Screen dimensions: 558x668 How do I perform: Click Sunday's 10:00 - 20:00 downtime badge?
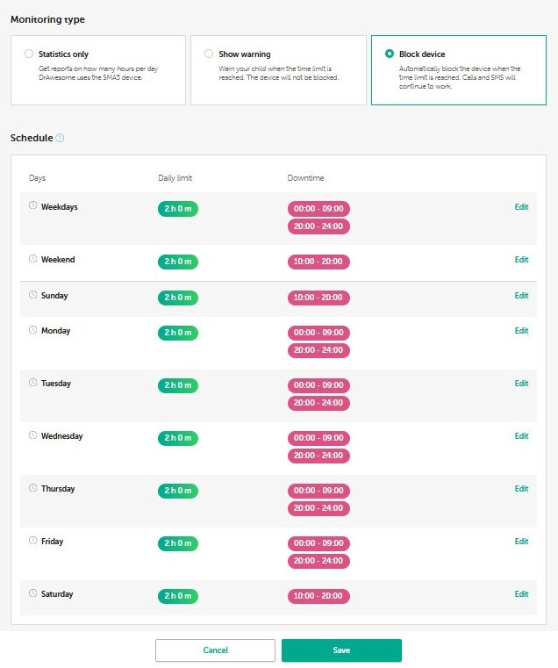click(318, 298)
